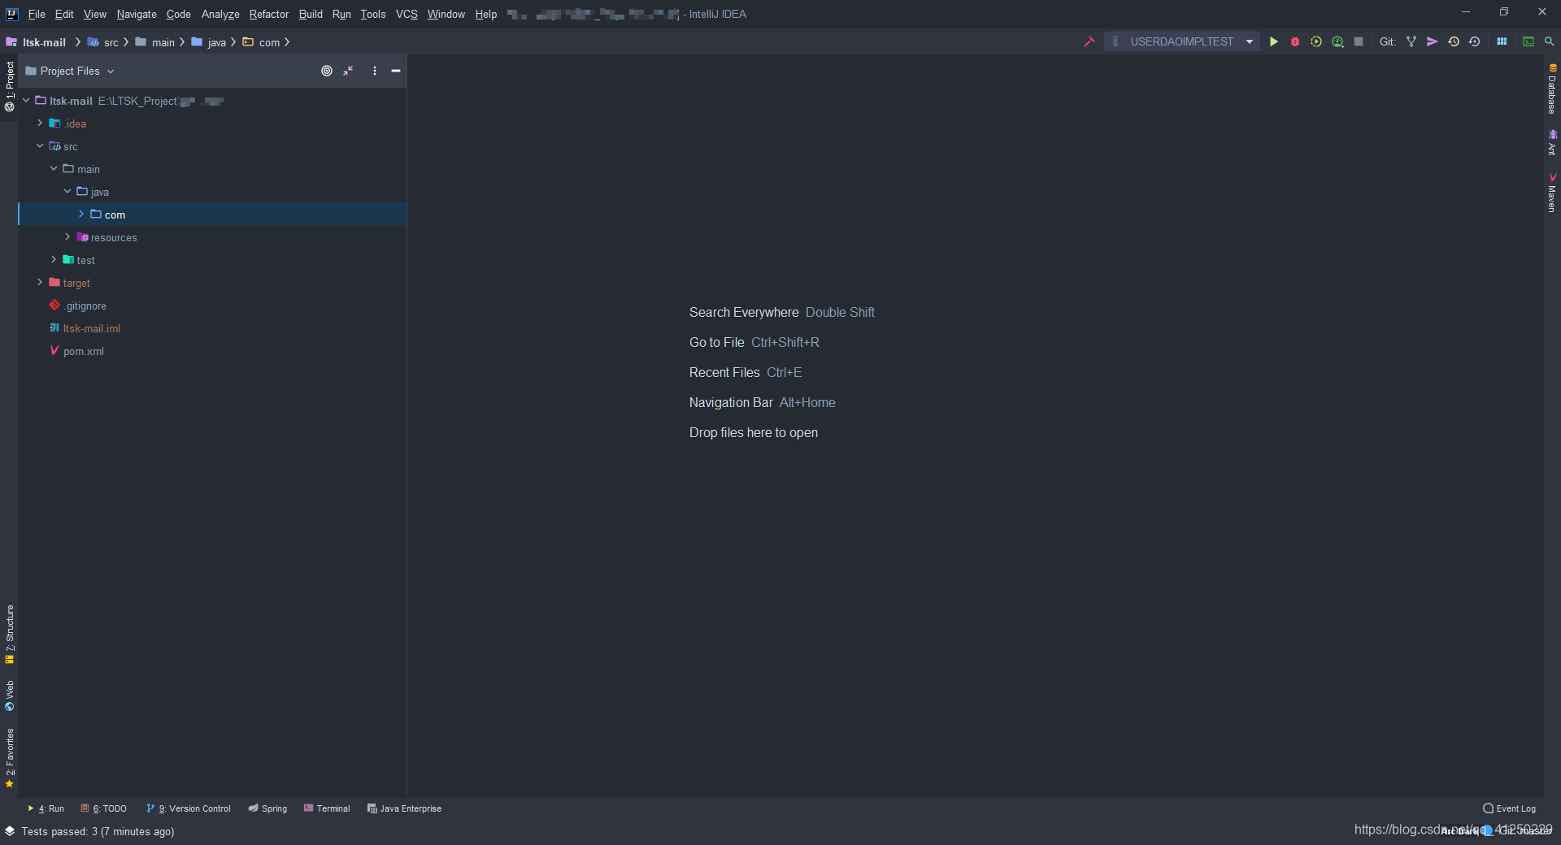
Task: Collapse the main folder arrow
Action: click(x=54, y=168)
